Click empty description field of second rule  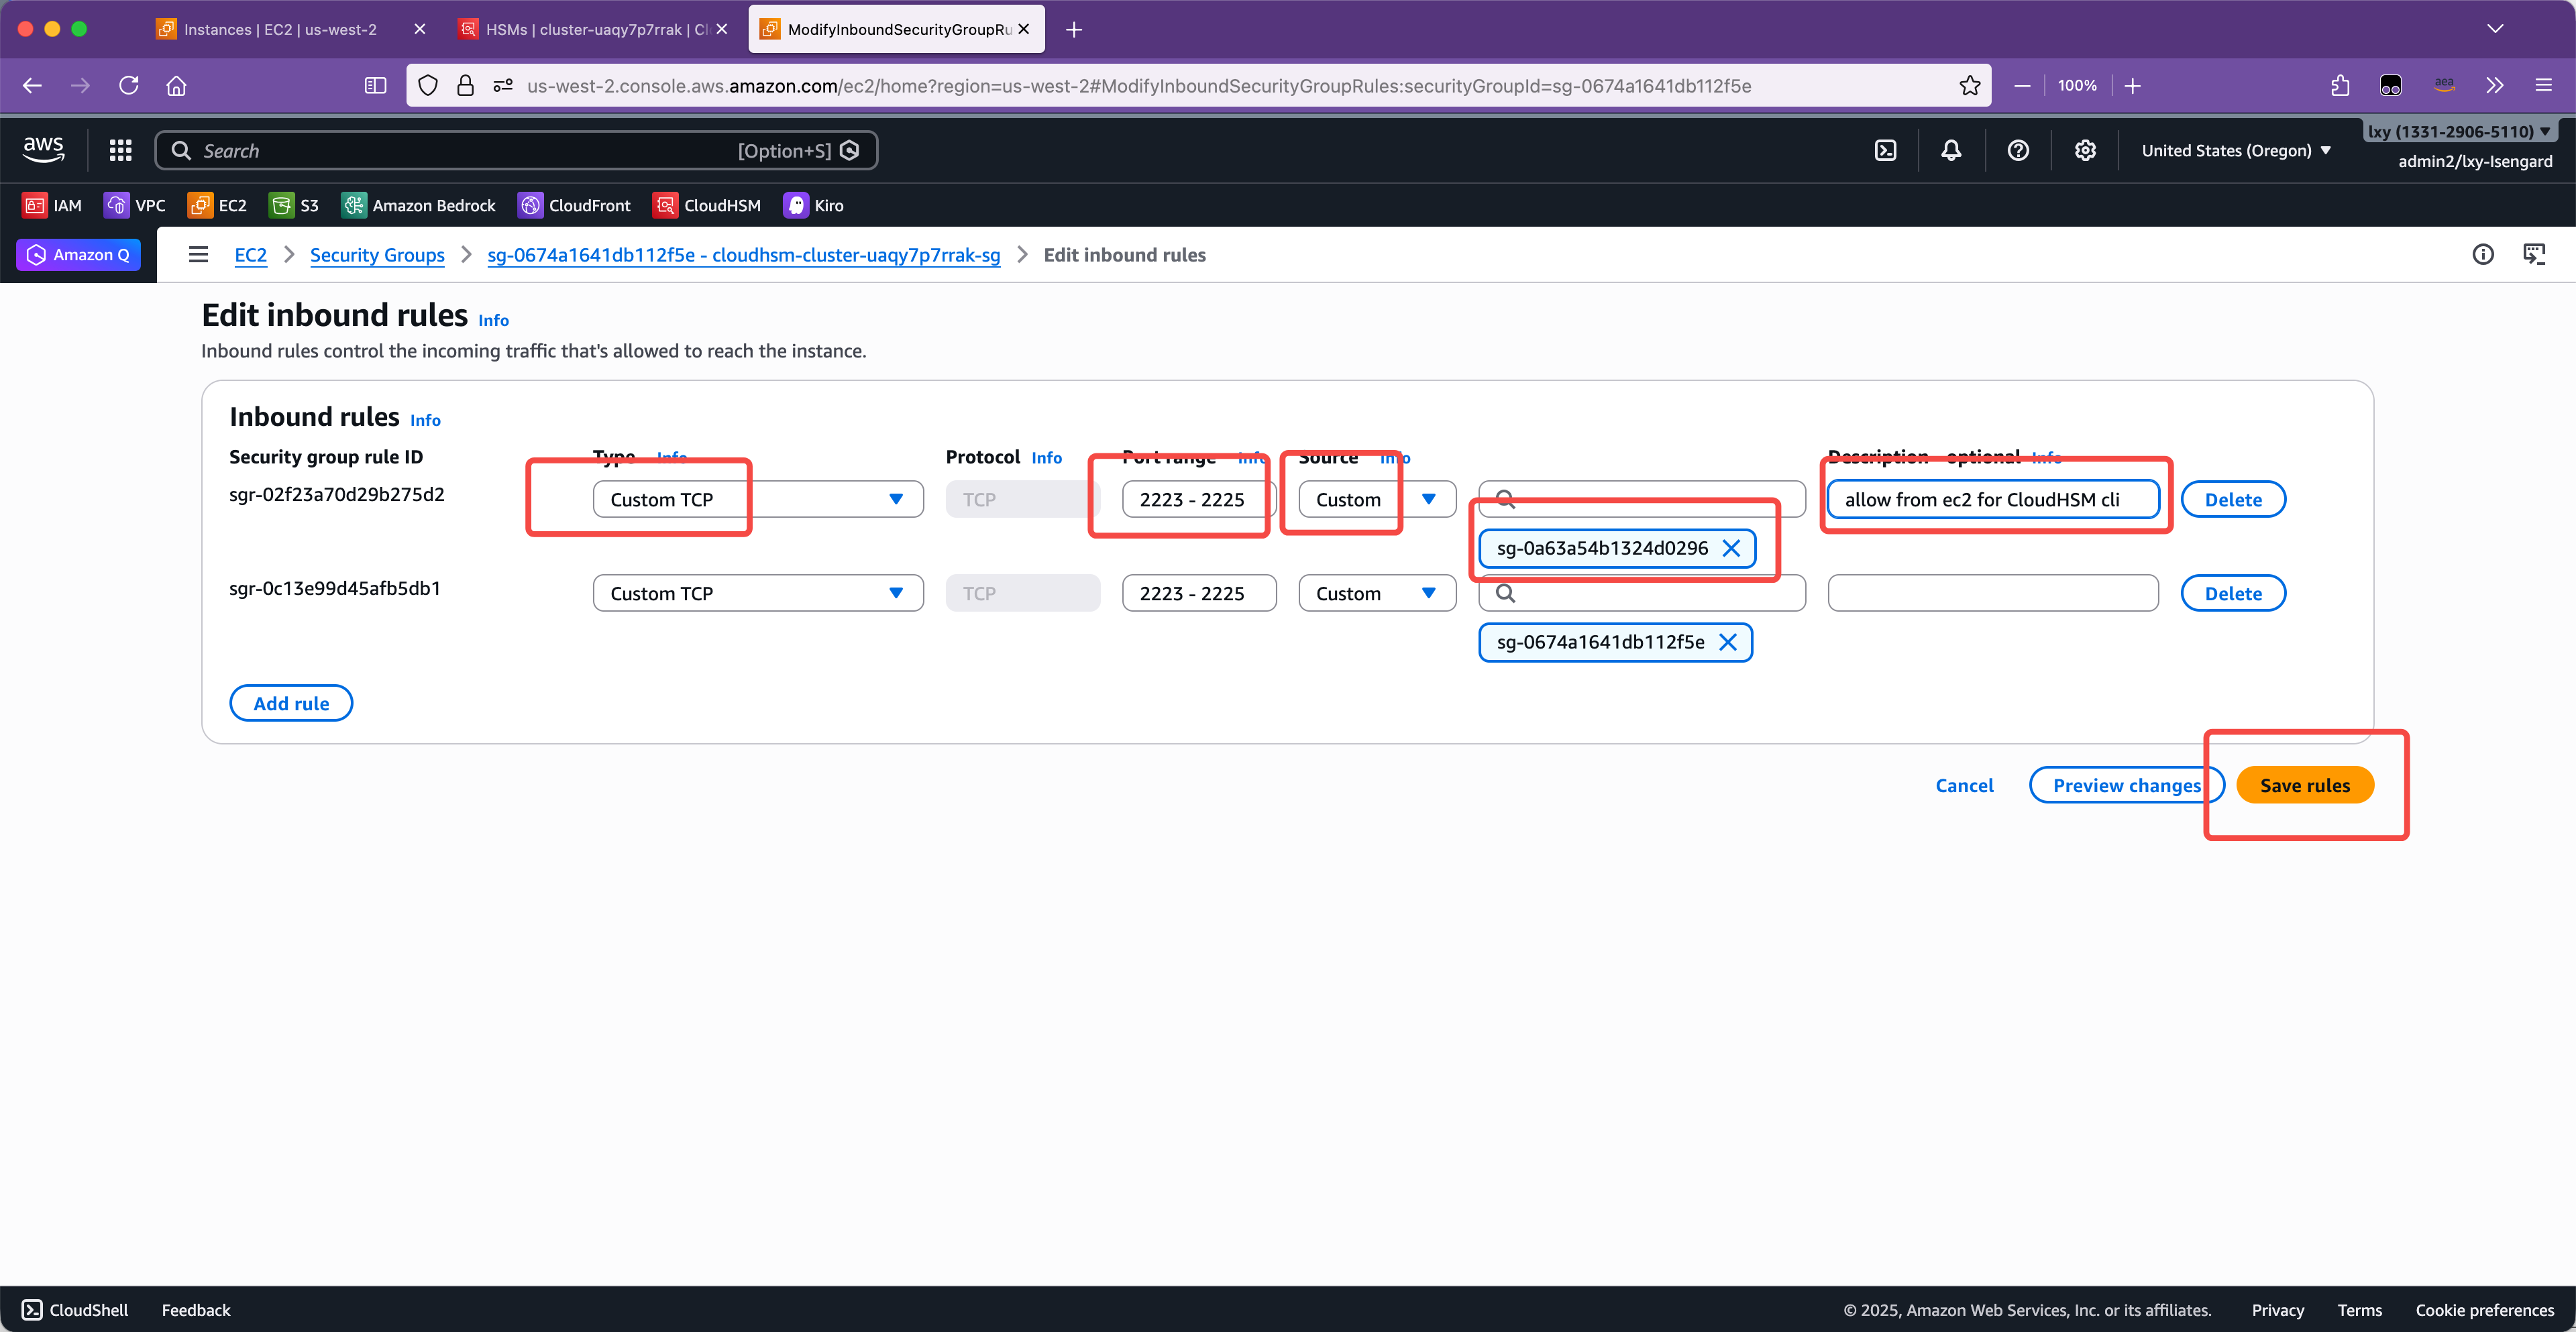[1992, 593]
